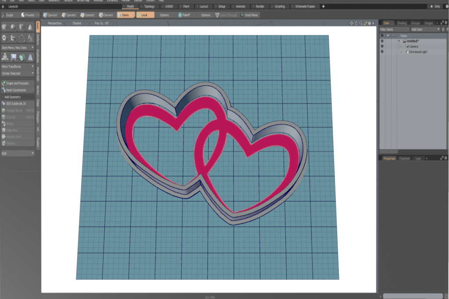Open the Polygon vertical tab
This screenshot has width=449, height=299.
tap(38, 117)
